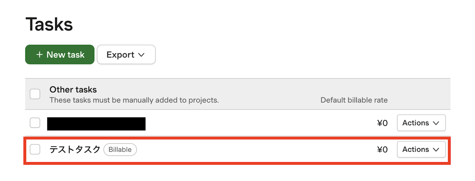Image resolution: width=475 pixels, height=181 pixels.
Task: Click the blacked-out task name
Action: point(96,124)
